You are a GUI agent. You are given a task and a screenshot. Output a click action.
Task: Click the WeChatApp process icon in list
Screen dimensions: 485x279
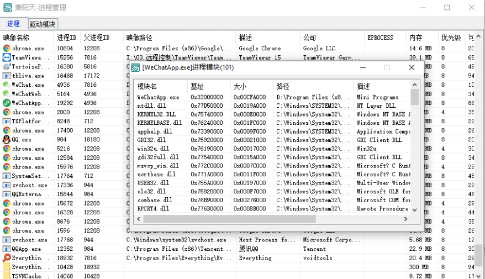click(7, 103)
